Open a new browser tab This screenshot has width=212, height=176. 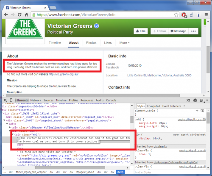[x=53, y=8]
